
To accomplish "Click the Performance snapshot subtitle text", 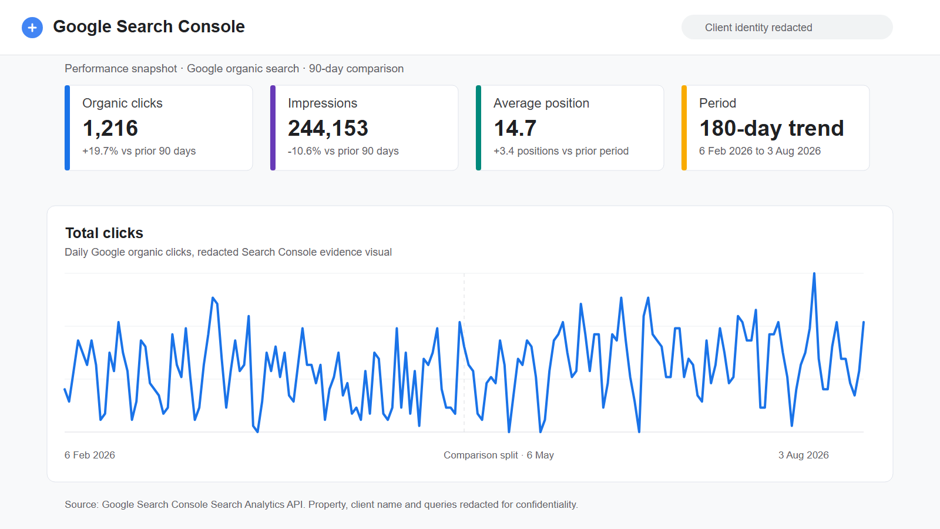I will tap(234, 69).
